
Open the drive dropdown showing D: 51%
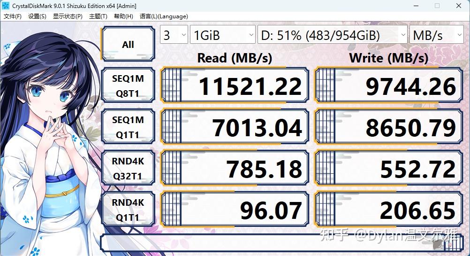[333, 34]
